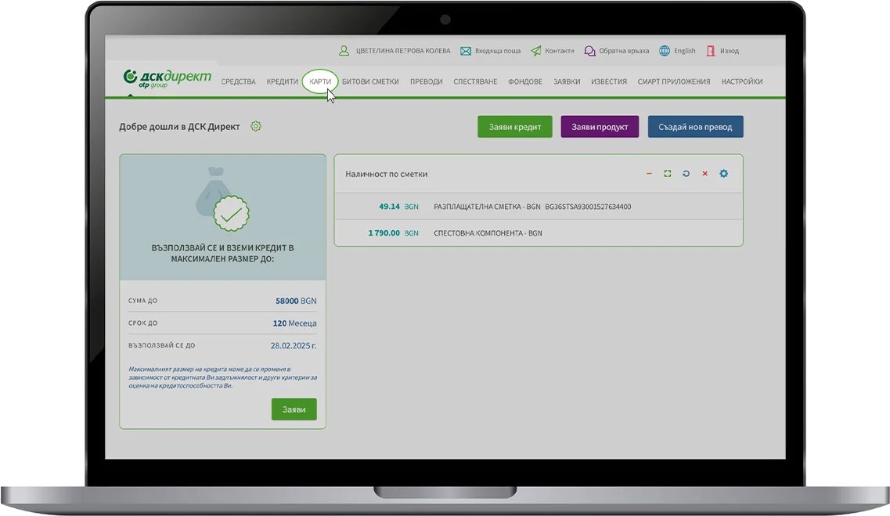Click the 58000 BGN credit amount
Image resolution: width=890 pixels, height=516 pixels.
297,301
